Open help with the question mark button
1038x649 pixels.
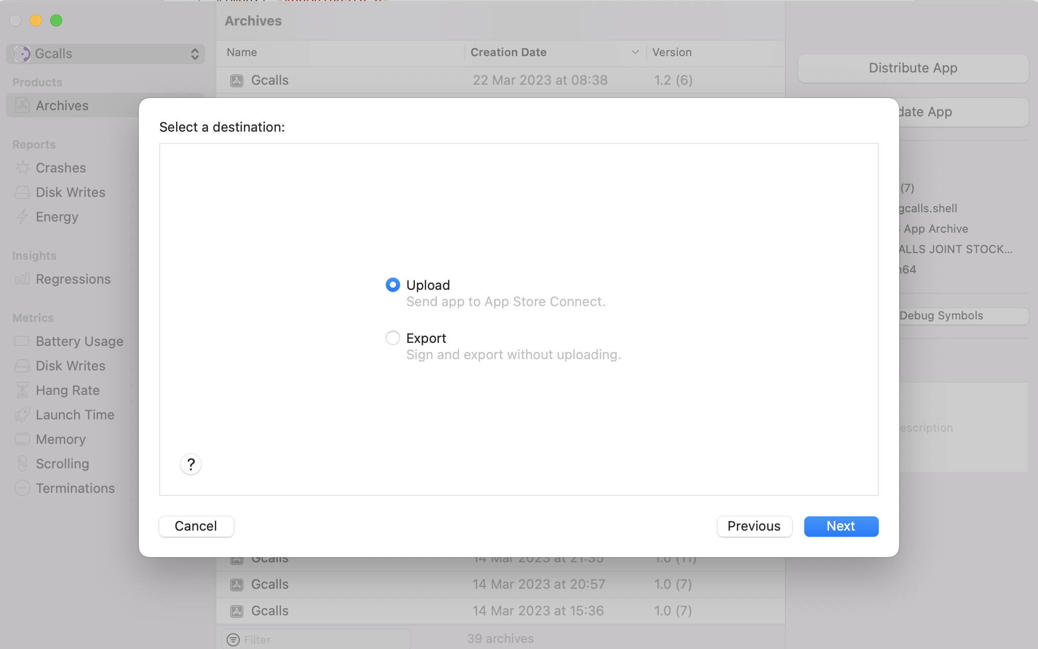tap(191, 464)
